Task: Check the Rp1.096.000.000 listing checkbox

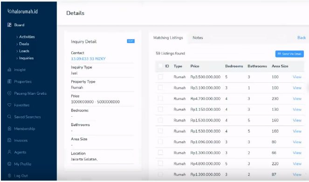Action: (x=160, y=142)
